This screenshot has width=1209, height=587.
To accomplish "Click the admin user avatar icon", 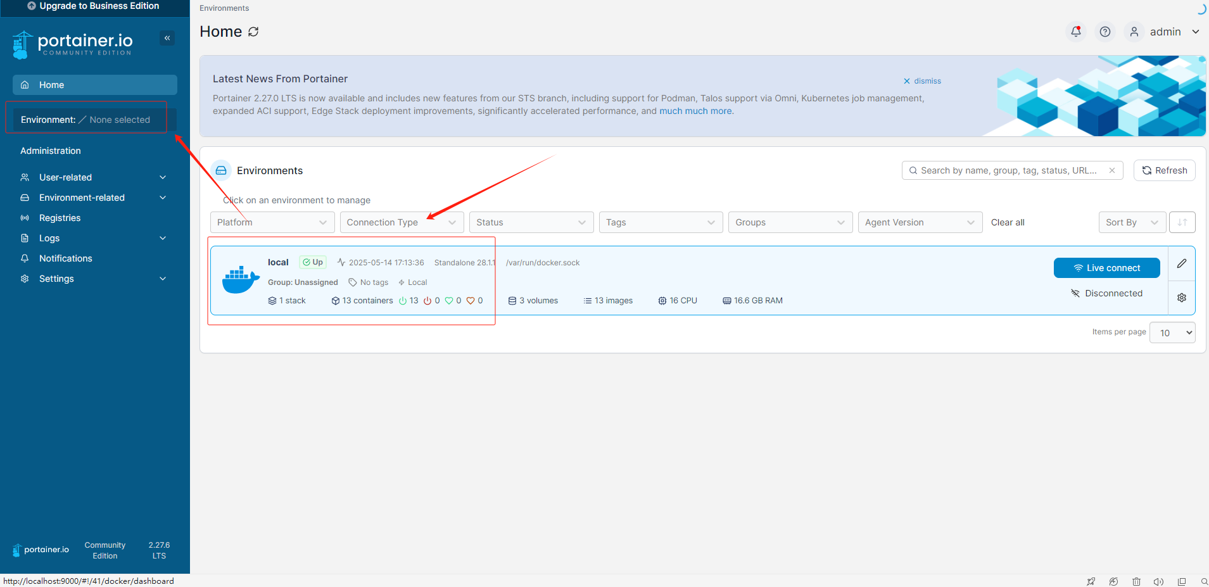I will tap(1134, 32).
